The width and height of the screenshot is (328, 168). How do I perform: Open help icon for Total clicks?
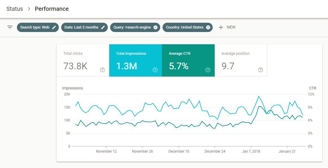point(102,70)
